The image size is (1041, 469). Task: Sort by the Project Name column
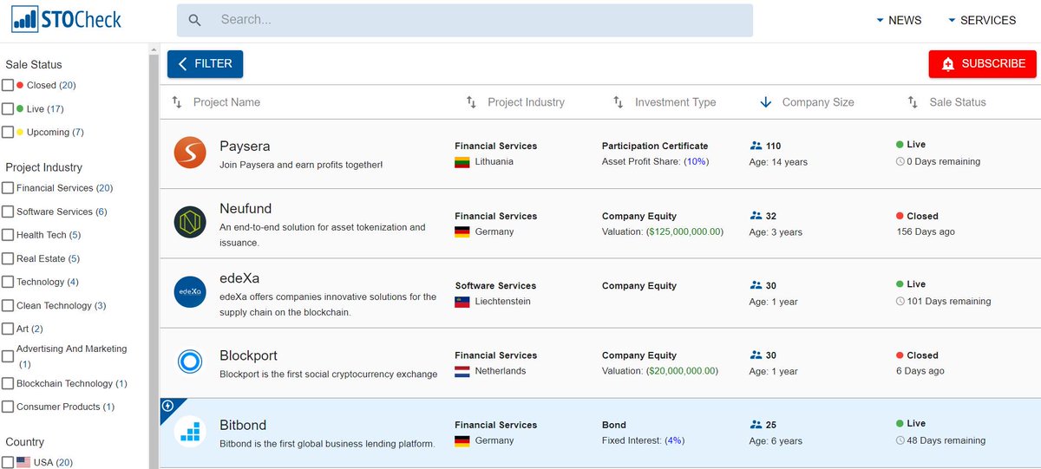pos(226,102)
